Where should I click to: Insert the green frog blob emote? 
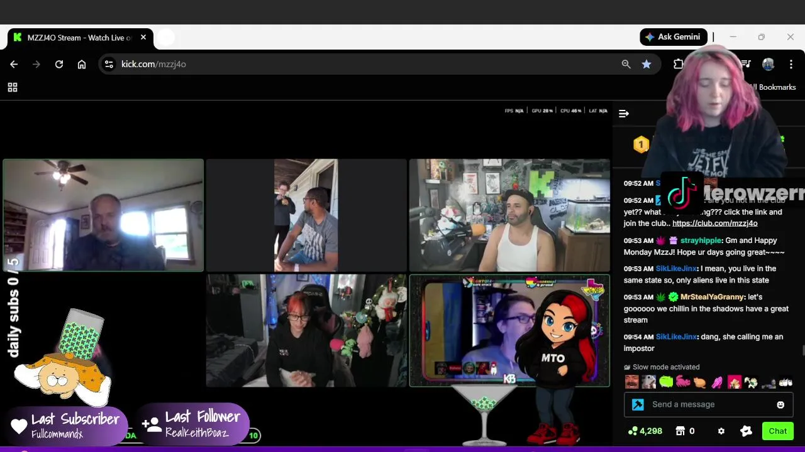(666, 382)
